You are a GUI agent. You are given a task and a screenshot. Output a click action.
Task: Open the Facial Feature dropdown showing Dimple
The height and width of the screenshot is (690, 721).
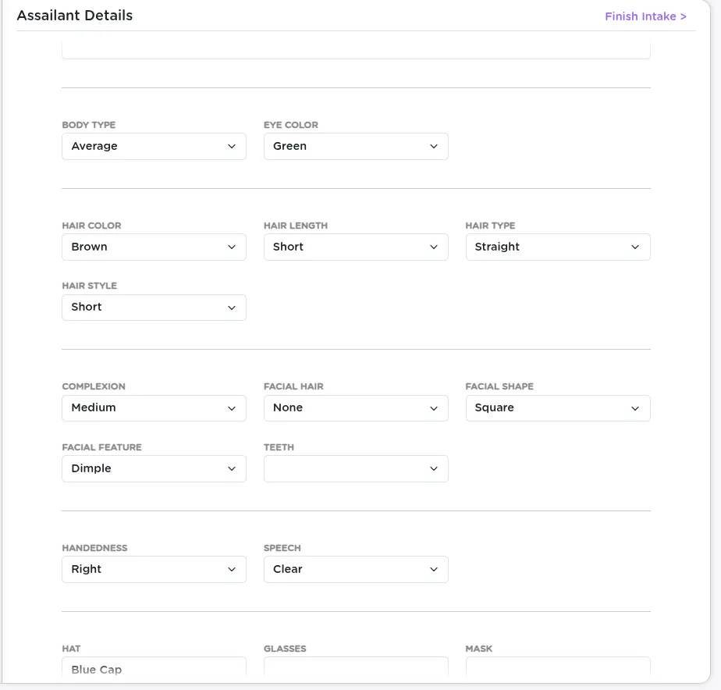[x=154, y=468]
